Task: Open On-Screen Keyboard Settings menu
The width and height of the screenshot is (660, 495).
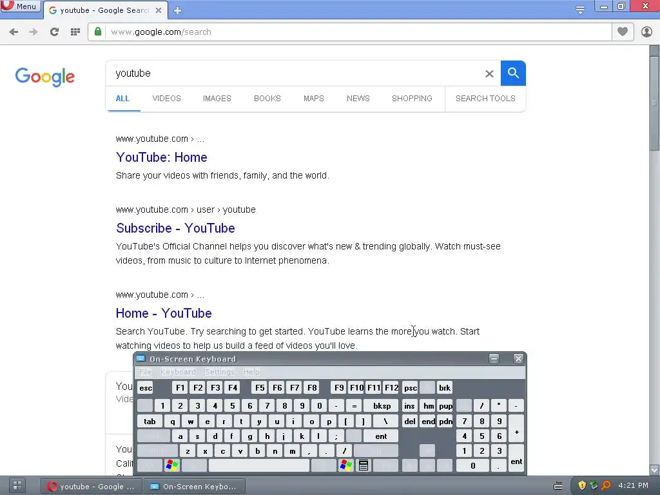Action: coord(219,372)
